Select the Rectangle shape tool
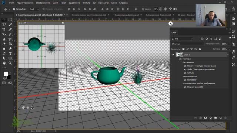 (x=10, y=58)
